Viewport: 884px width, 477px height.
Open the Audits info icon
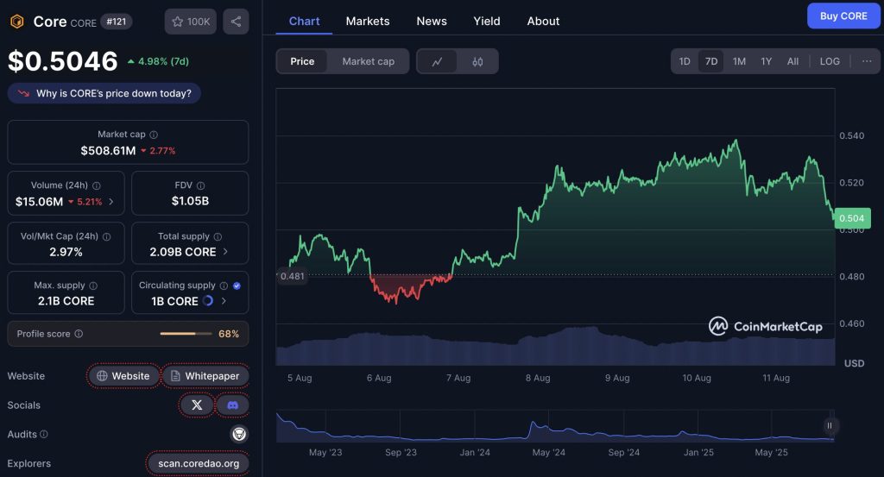pyautogui.click(x=44, y=434)
